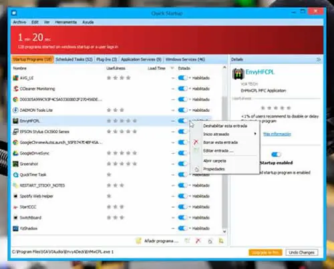334x269 pixels.
Task: Toggle the EnvyHFCPL row startup switch
Action: pos(182,121)
